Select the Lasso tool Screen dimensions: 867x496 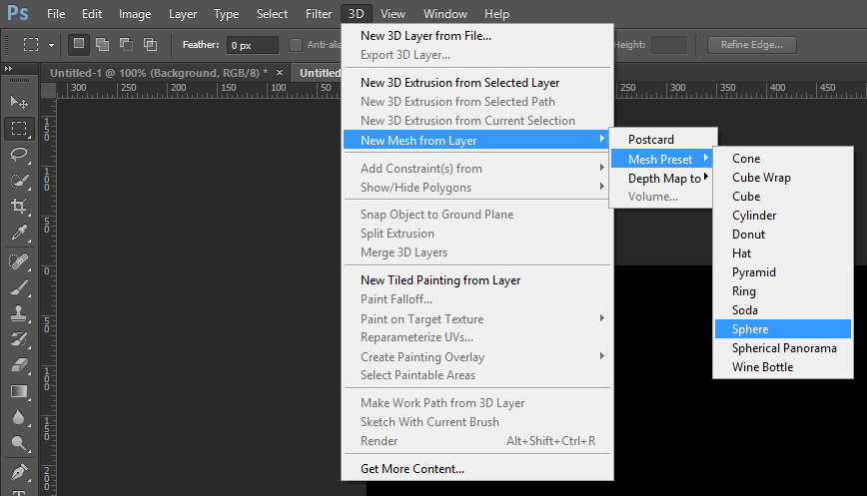click(19, 154)
